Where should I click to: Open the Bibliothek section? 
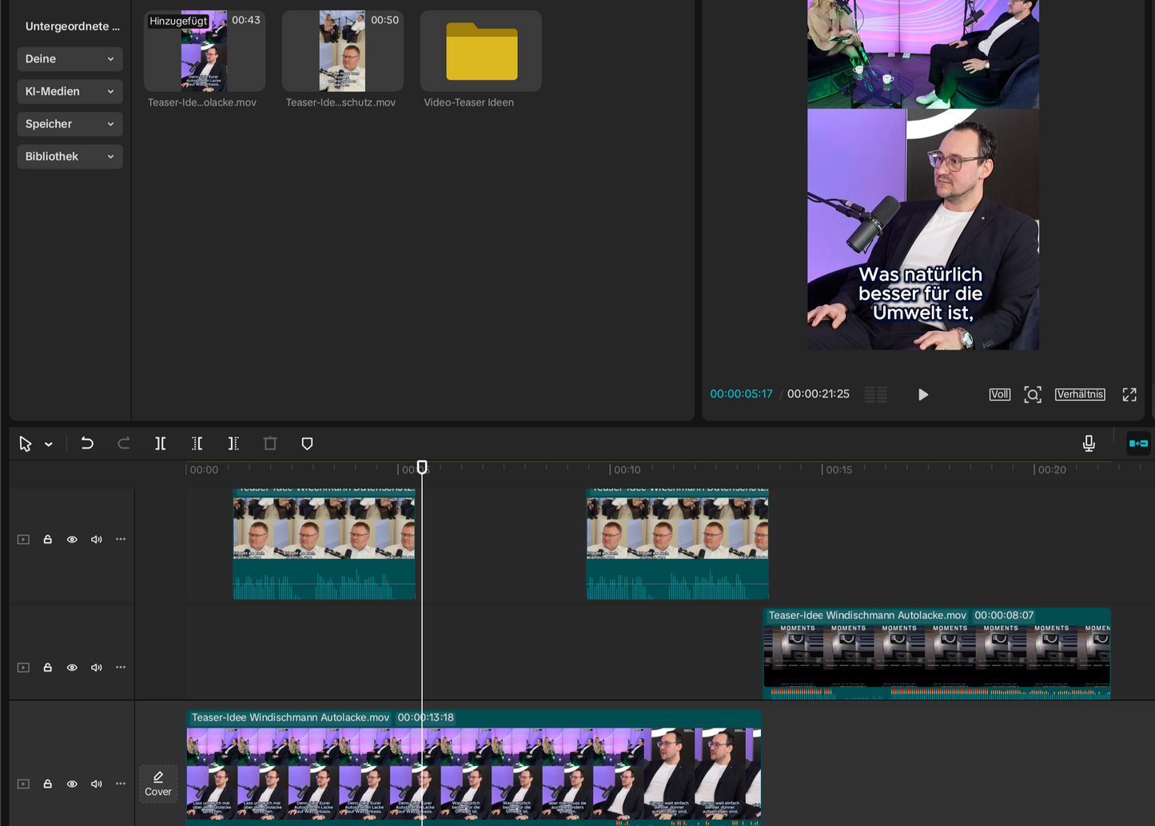click(70, 157)
